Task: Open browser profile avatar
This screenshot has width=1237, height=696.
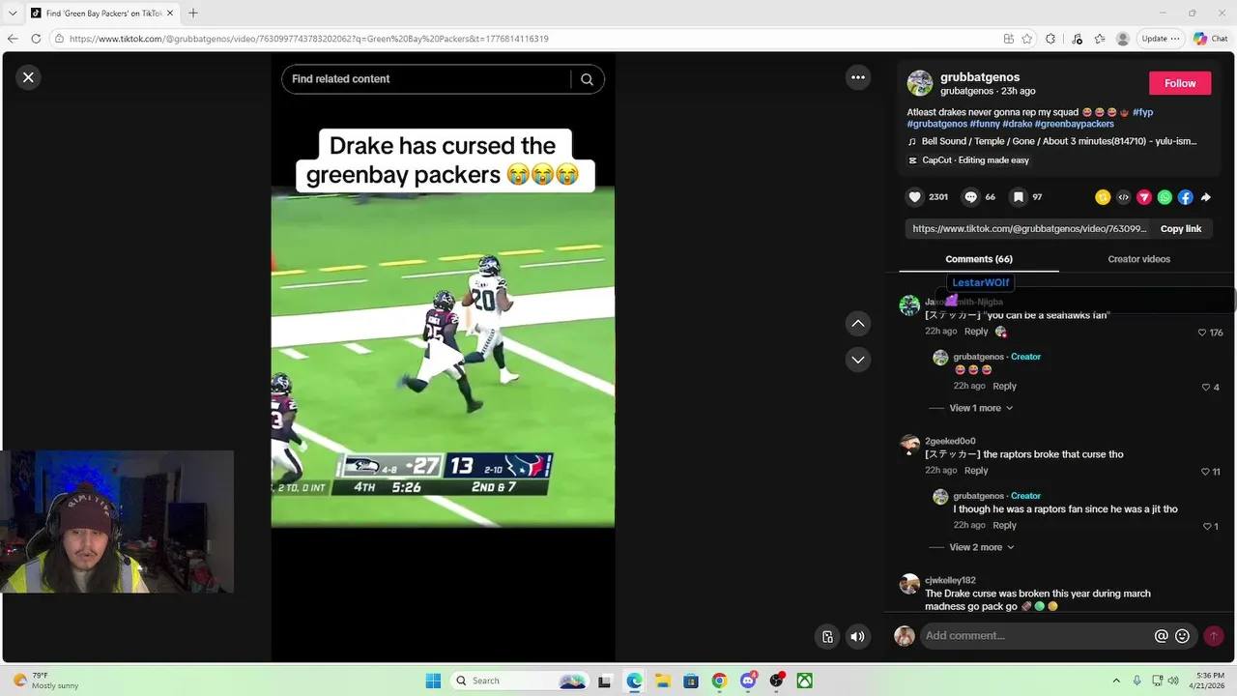Action: (1123, 39)
